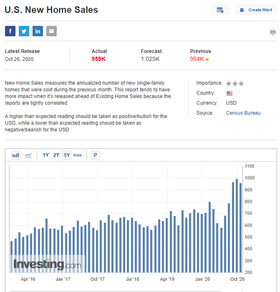Switch chart to line view
This screenshot has height=292, width=280.
pos(28,155)
